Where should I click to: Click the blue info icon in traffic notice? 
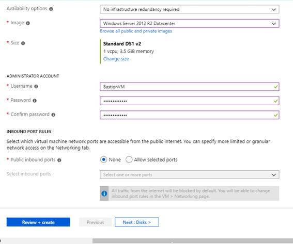coord(104,193)
